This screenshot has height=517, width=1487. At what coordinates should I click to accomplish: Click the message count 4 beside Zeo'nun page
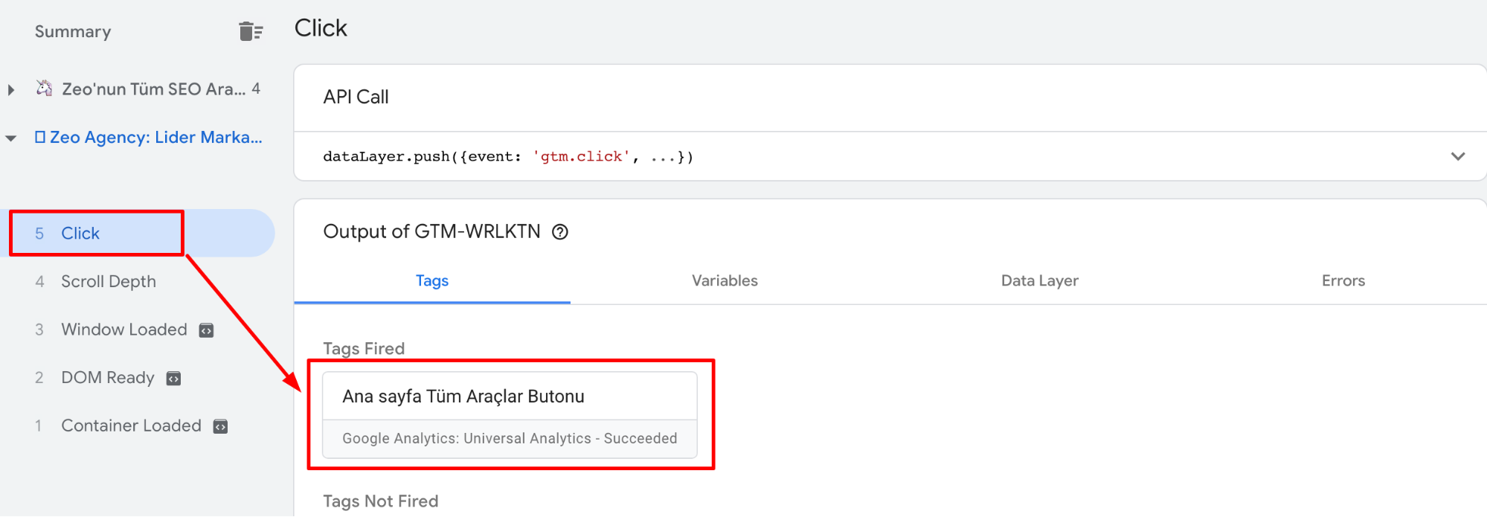tap(256, 89)
